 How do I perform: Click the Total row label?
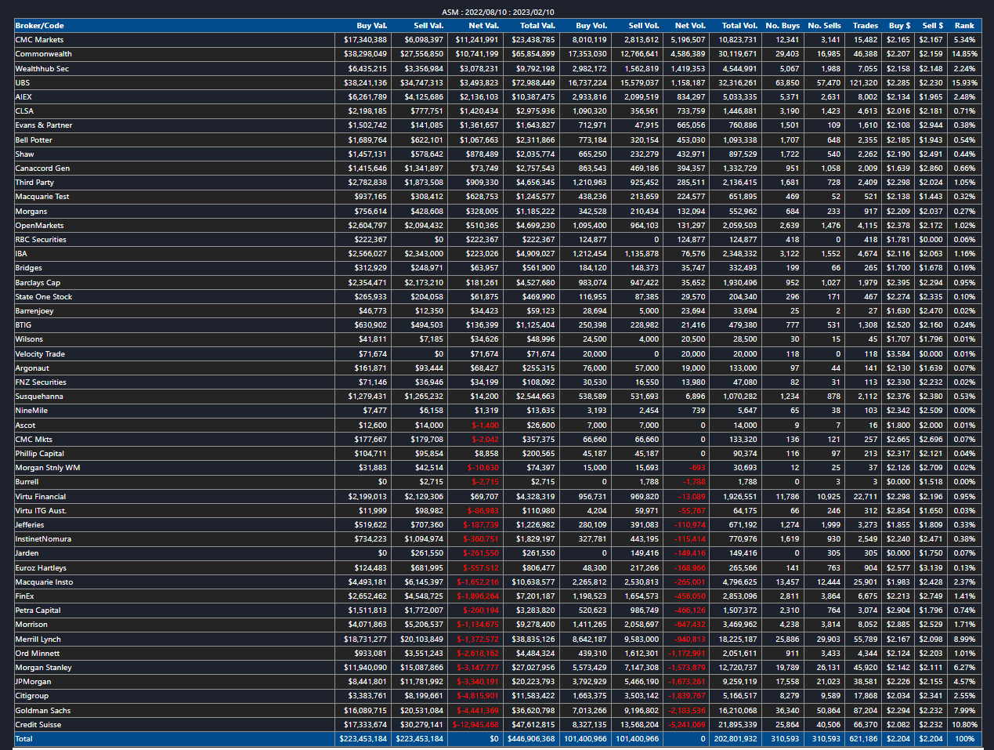click(24, 739)
